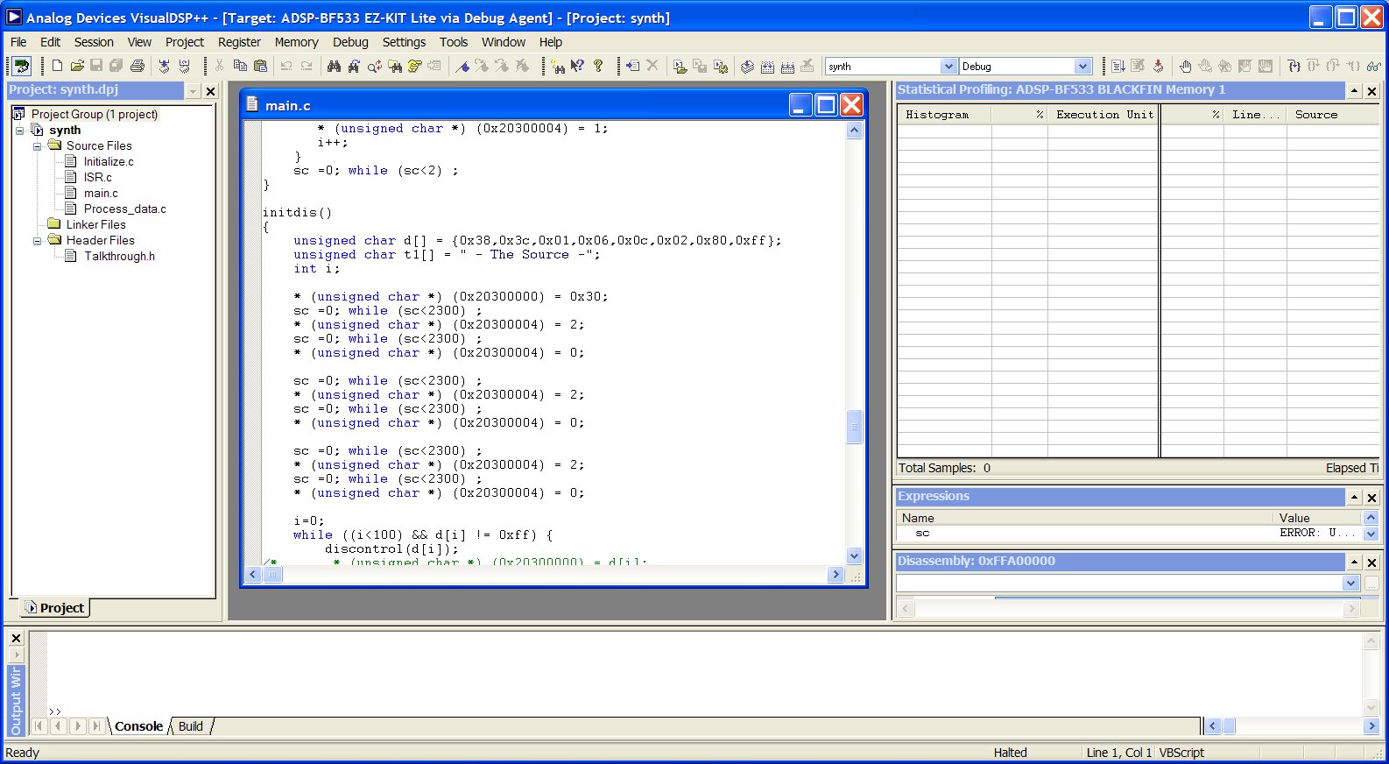Viewport: 1389px width, 764px height.
Task: Open the Register menu
Action: pos(239,42)
